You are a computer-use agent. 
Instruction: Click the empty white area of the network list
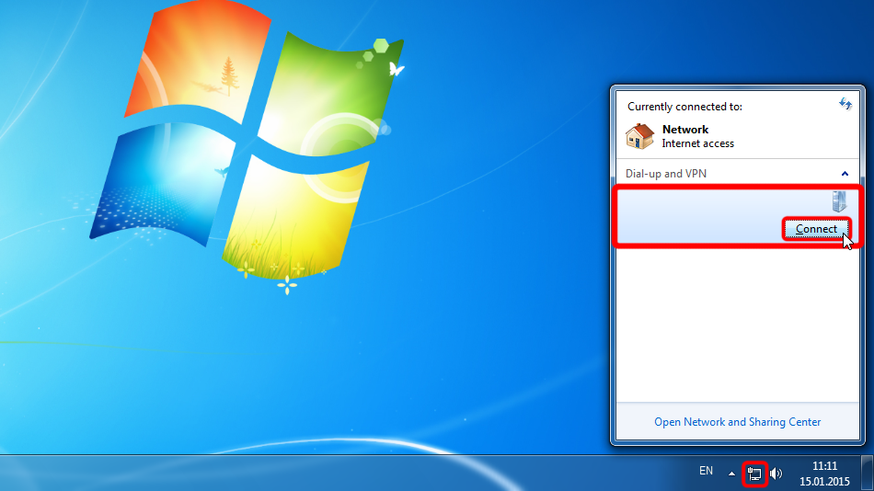(736, 322)
